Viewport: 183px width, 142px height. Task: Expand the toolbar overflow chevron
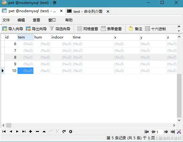pos(179,26)
